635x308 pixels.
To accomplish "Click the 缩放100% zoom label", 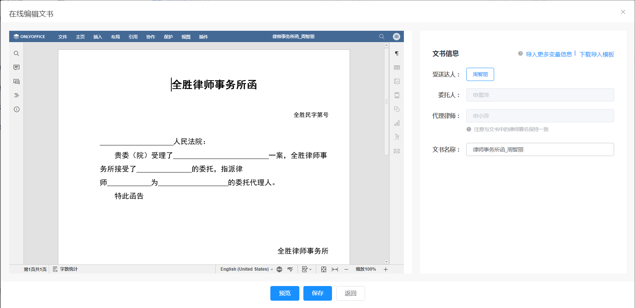I will tap(366, 269).
